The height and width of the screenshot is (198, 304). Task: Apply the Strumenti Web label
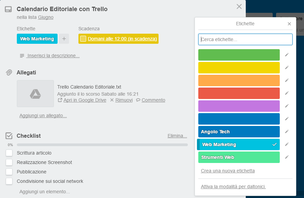click(x=239, y=157)
